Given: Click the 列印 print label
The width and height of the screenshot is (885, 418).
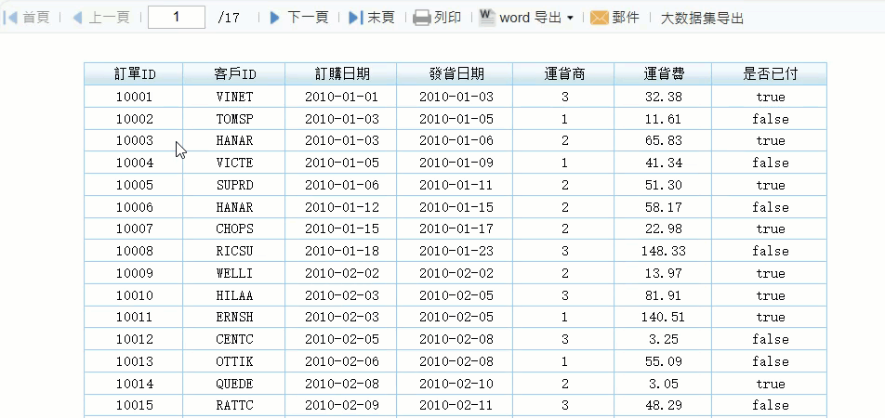Looking at the screenshot, I should coord(447,18).
